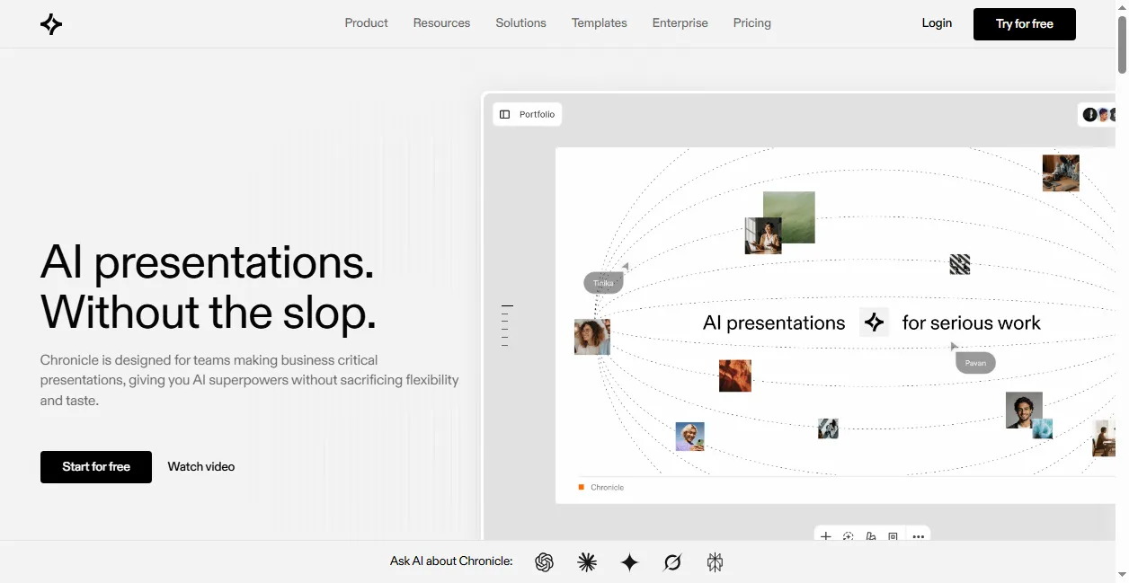The image size is (1129, 583).
Task: Click the slide navigation tick marks
Action: pos(507,325)
